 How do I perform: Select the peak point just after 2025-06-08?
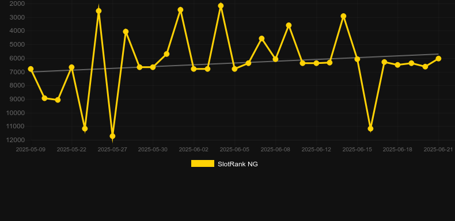coord(289,25)
